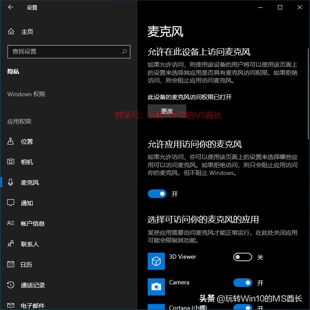
Task: Click heading 允许在此设备上访问麦克风
Action: 199,52
